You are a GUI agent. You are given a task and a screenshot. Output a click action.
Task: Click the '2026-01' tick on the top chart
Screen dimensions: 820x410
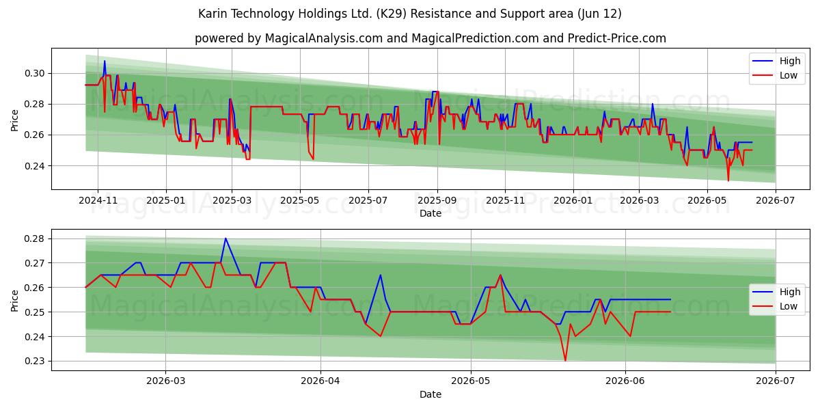[573, 200]
